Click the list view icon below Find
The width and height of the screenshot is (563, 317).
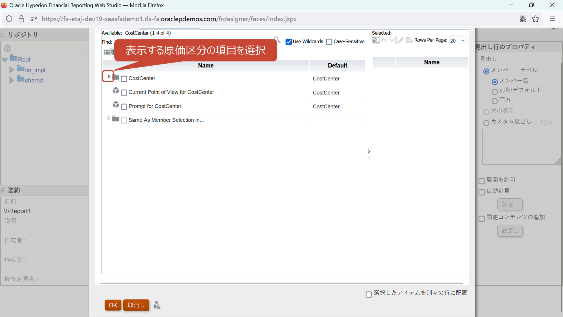point(106,52)
